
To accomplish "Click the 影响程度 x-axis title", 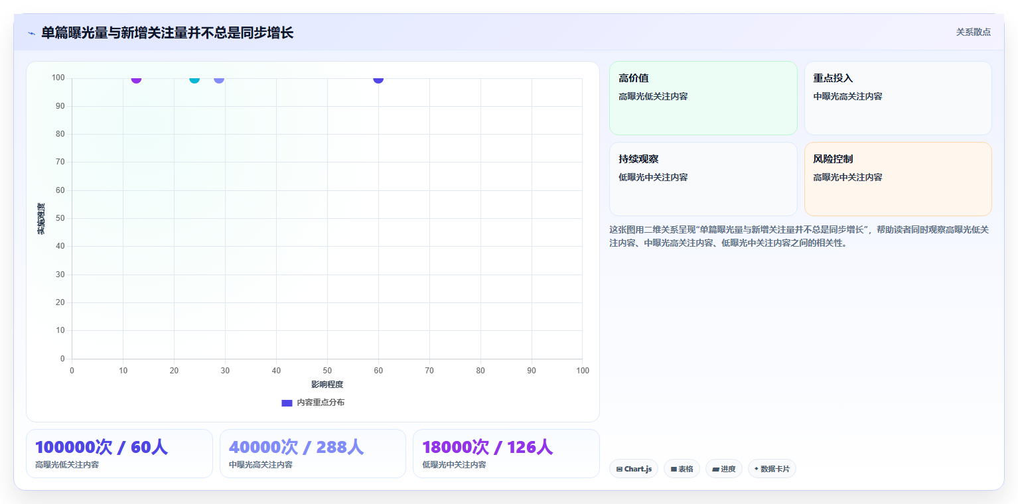I will (x=327, y=385).
